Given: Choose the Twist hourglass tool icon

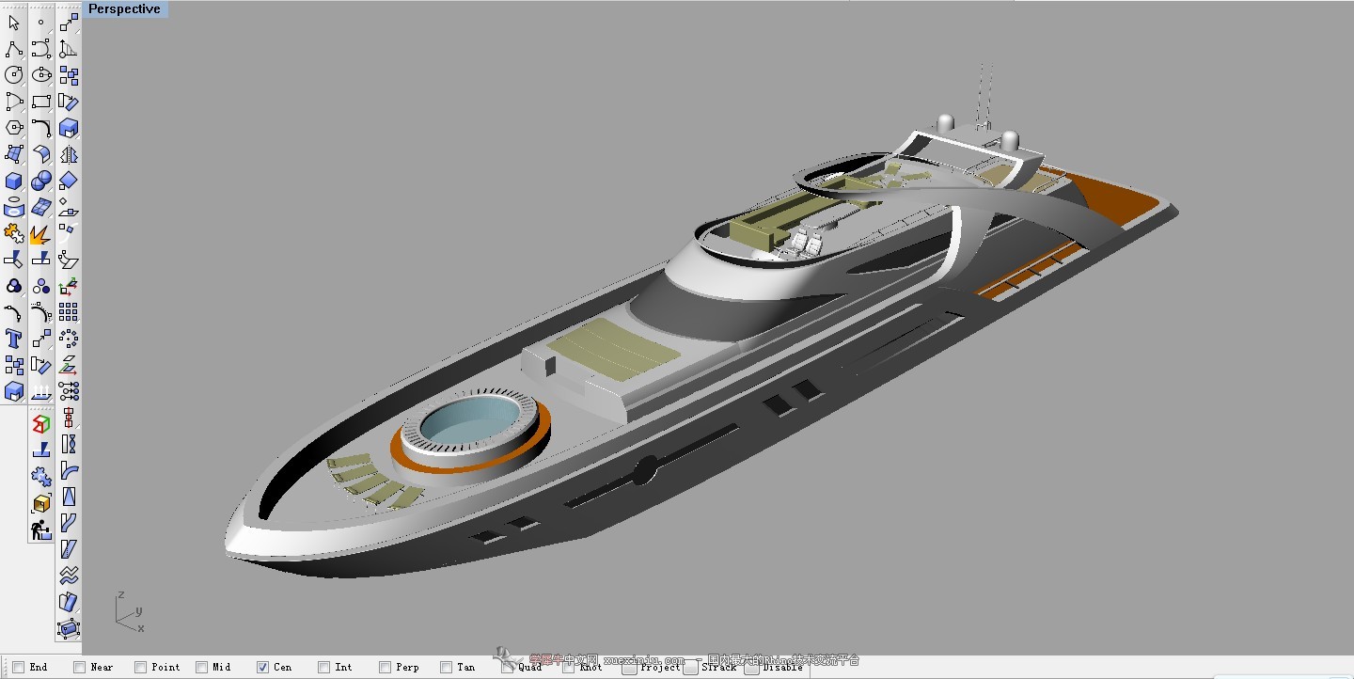Looking at the screenshot, I should [69, 443].
